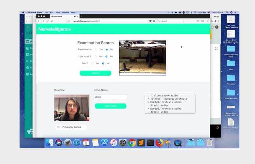Click the Wi-Fi status icon
Image resolution: width=255 pixels, height=164 pixels.
195,12
